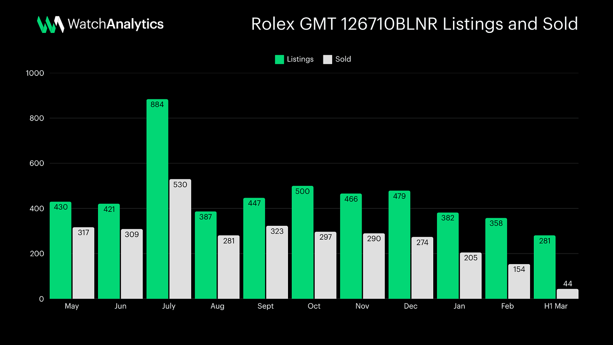
Task: Click the 'H1 Mar' x-axis label
Action: pyautogui.click(x=556, y=306)
